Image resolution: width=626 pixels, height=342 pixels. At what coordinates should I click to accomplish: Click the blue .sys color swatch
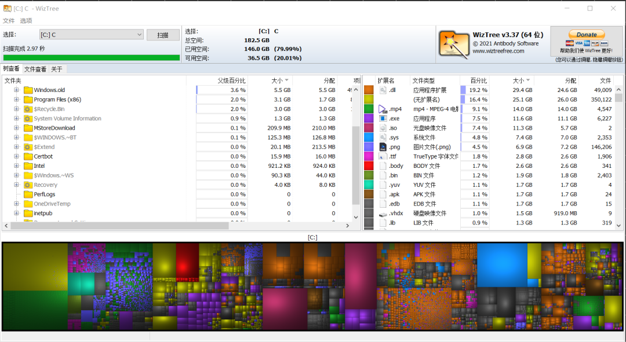pos(369,138)
